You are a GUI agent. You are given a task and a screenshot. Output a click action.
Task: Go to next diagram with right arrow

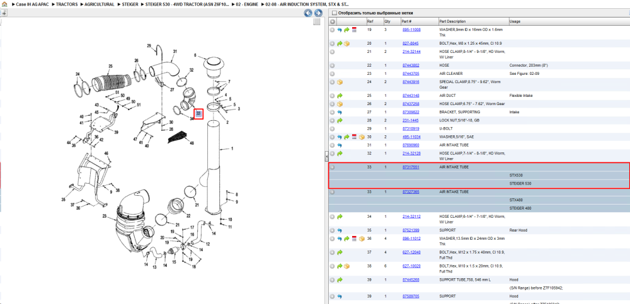318,13
